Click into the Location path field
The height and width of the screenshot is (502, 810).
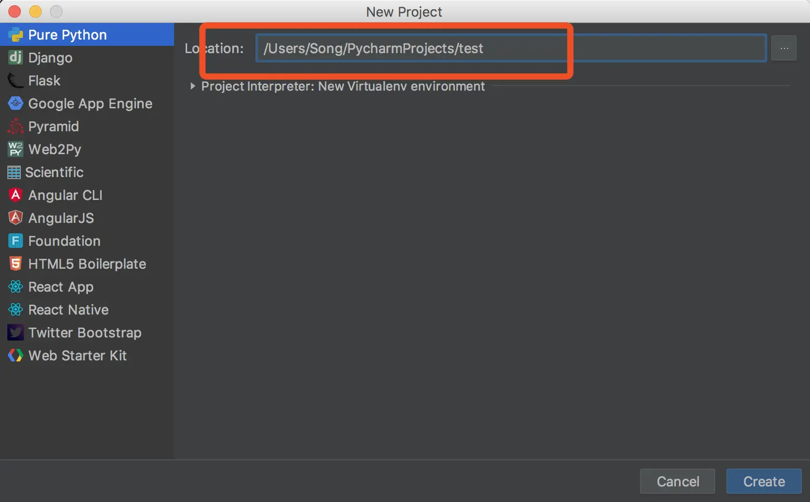click(x=511, y=48)
